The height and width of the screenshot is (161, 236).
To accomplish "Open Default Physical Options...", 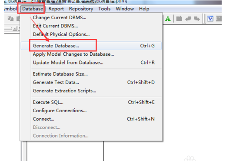I will pyautogui.click(x=91, y=34).
